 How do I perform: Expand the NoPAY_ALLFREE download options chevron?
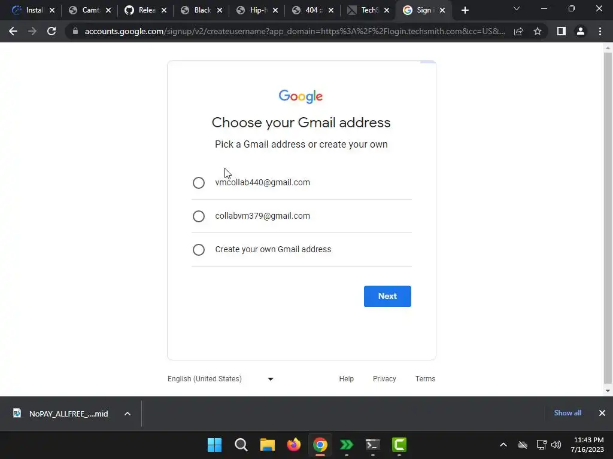[128, 414]
